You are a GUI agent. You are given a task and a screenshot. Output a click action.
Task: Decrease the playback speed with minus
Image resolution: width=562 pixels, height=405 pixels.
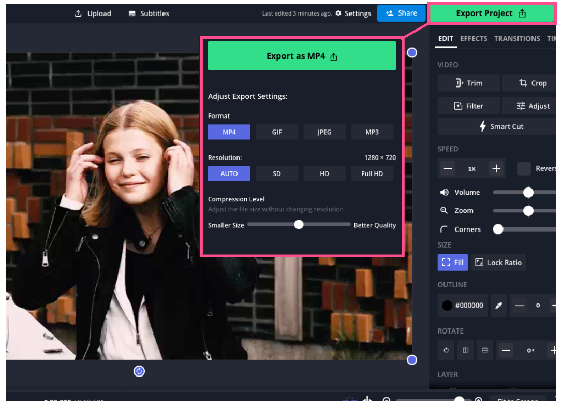(x=448, y=168)
